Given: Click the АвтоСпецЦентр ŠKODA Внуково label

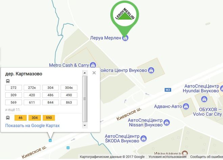Looking at the screenshot, I should point(122,138).
